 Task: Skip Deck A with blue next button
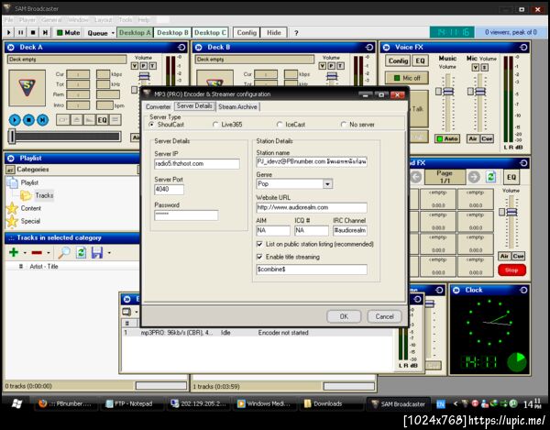[x=43, y=120]
